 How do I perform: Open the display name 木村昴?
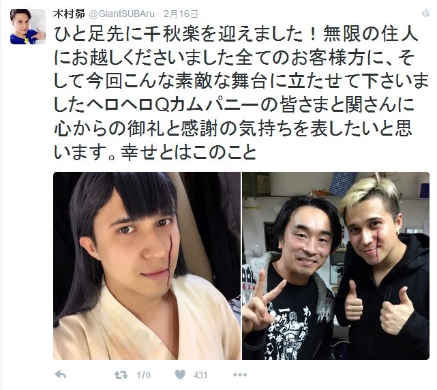coord(69,14)
